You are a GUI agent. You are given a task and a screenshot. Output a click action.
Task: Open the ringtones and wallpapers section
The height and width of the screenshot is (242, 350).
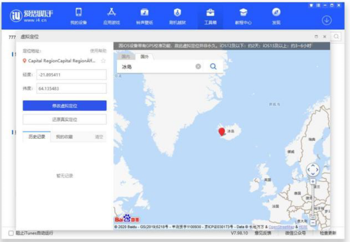[x=144, y=16]
